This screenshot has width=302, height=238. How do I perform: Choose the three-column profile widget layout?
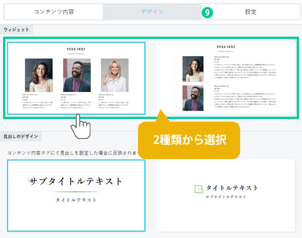click(x=76, y=78)
